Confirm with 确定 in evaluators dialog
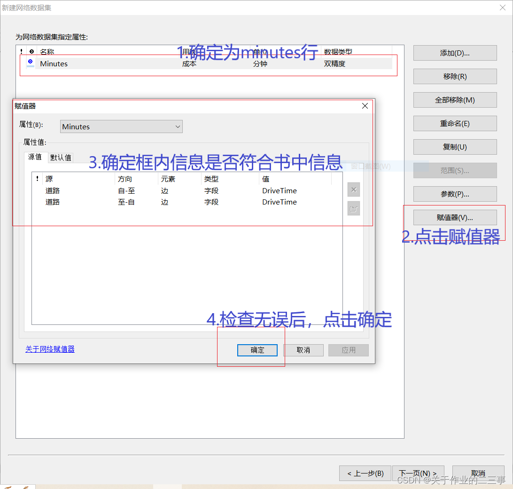 point(257,350)
